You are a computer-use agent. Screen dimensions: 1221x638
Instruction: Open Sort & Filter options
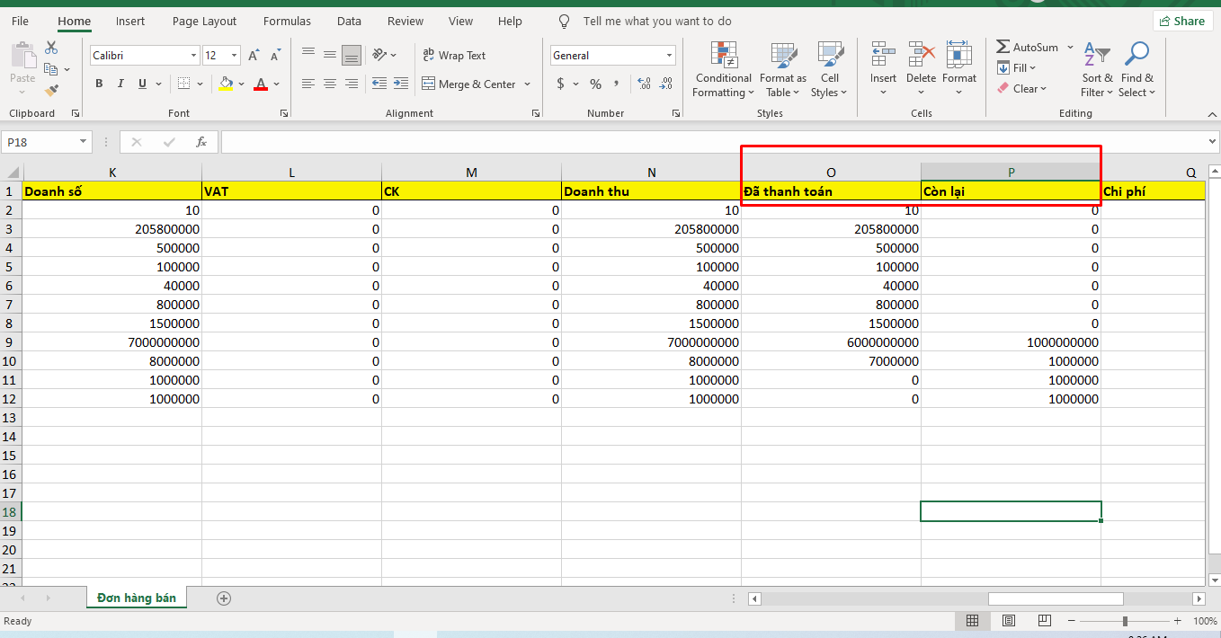(x=1096, y=69)
